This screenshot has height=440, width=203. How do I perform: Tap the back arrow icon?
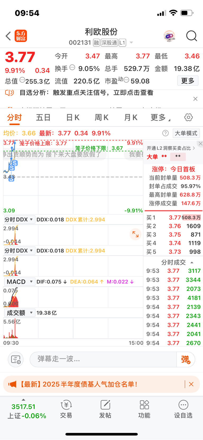[x=8, y=36]
